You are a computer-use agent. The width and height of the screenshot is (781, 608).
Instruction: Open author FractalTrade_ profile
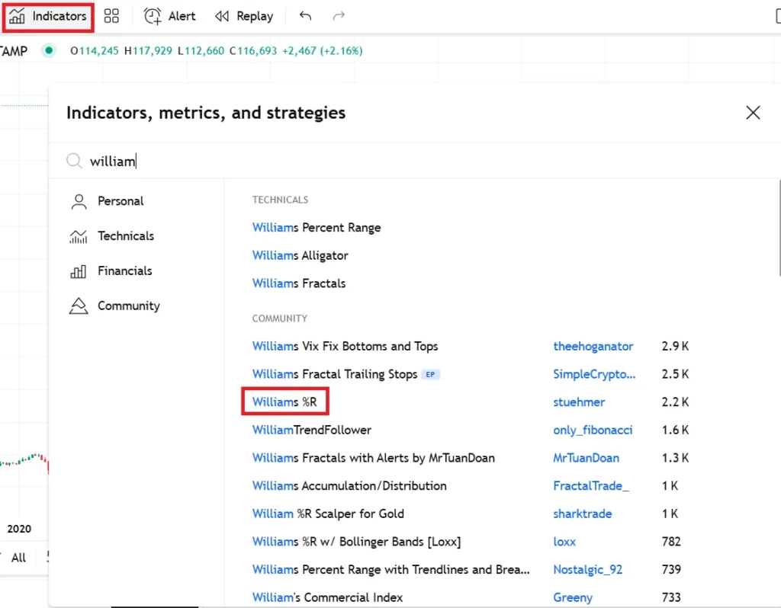pyautogui.click(x=591, y=485)
